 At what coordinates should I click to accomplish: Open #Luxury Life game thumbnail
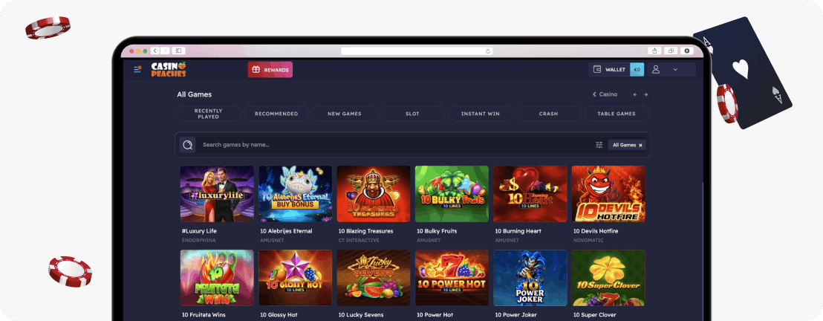pos(217,194)
